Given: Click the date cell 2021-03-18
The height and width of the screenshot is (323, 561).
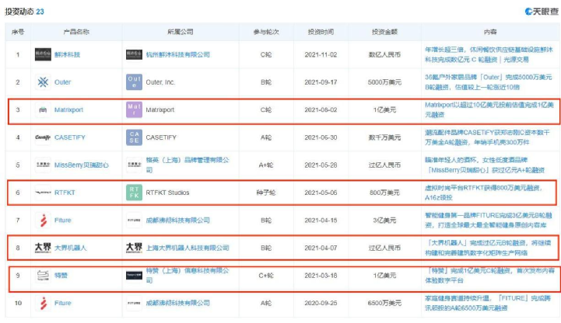Looking at the screenshot, I should [321, 275].
